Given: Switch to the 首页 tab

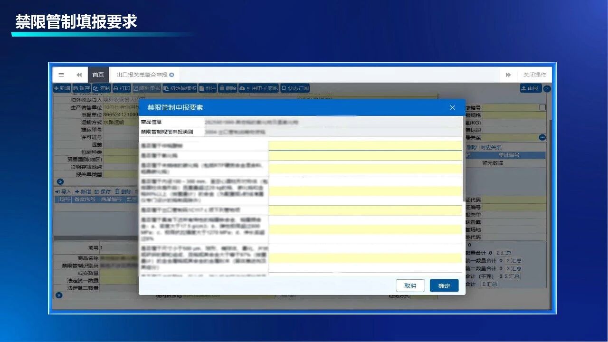Looking at the screenshot, I should click(x=98, y=75).
